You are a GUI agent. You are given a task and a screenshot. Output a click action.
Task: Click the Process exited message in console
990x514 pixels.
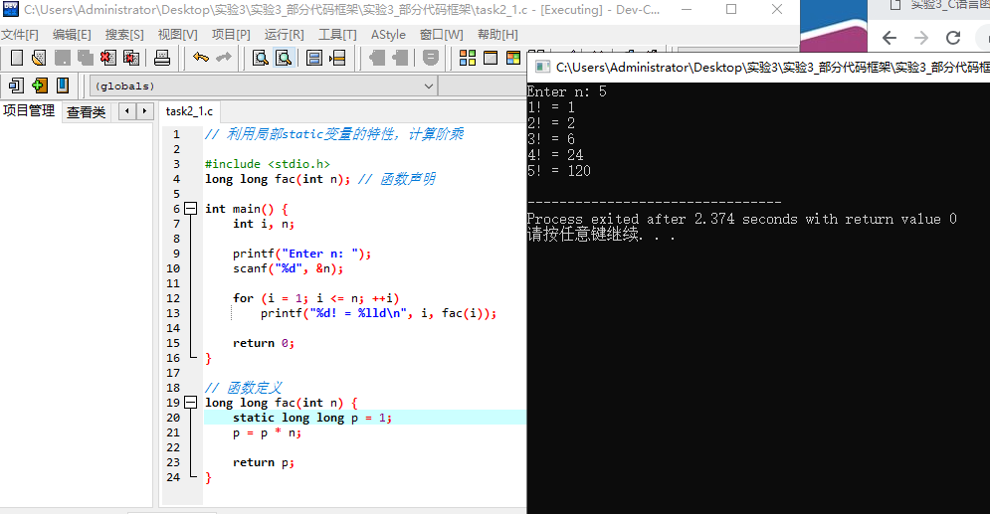pyautogui.click(x=742, y=220)
